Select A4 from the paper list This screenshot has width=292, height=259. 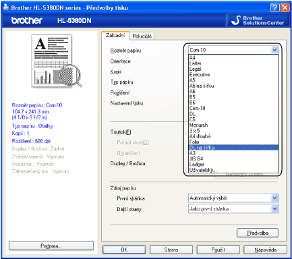[233, 58]
